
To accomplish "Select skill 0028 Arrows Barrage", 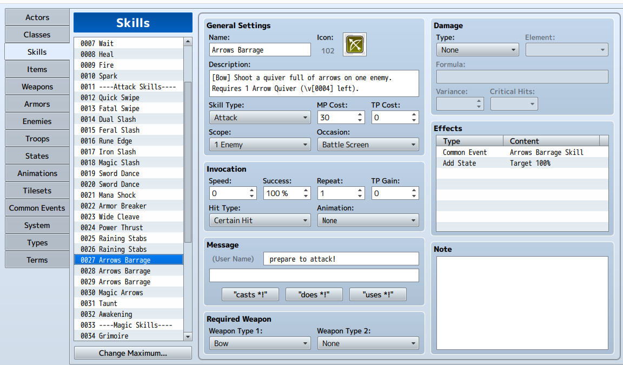I will tap(129, 271).
